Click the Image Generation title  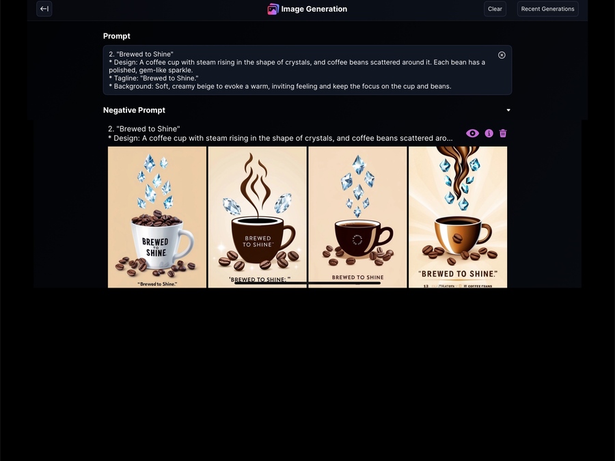tap(314, 9)
